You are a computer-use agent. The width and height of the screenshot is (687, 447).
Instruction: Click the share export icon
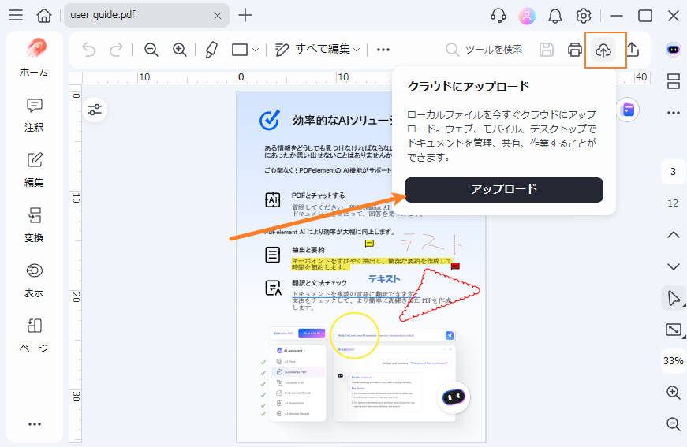(x=633, y=50)
